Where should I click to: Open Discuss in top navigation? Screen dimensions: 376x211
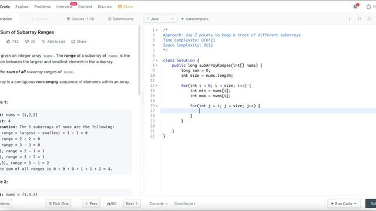click(105, 6)
